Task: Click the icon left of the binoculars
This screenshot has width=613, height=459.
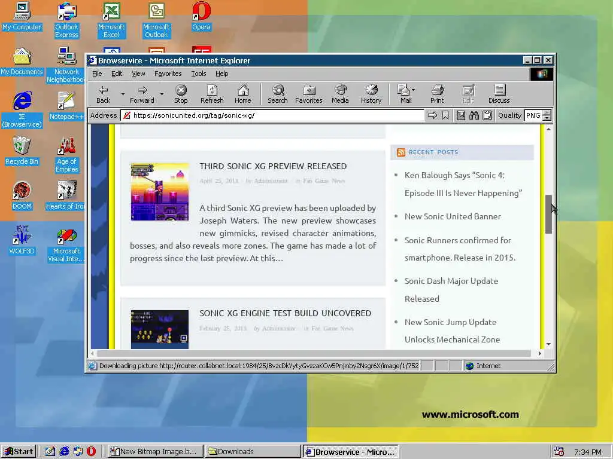Action: [x=461, y=115]
